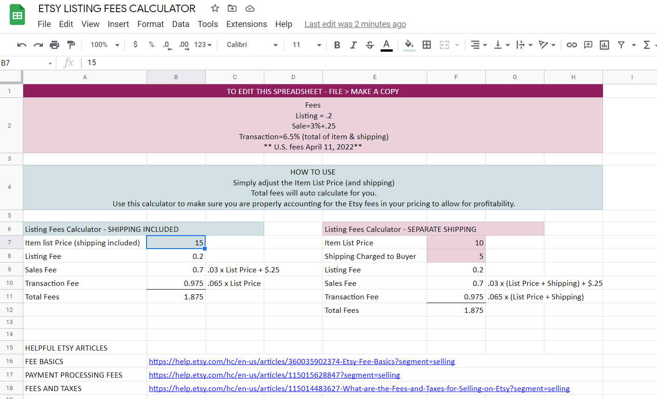This screenshot has width=657, height=399.
Task: Open the Calibri font dropdown
Action: [252, 45]
